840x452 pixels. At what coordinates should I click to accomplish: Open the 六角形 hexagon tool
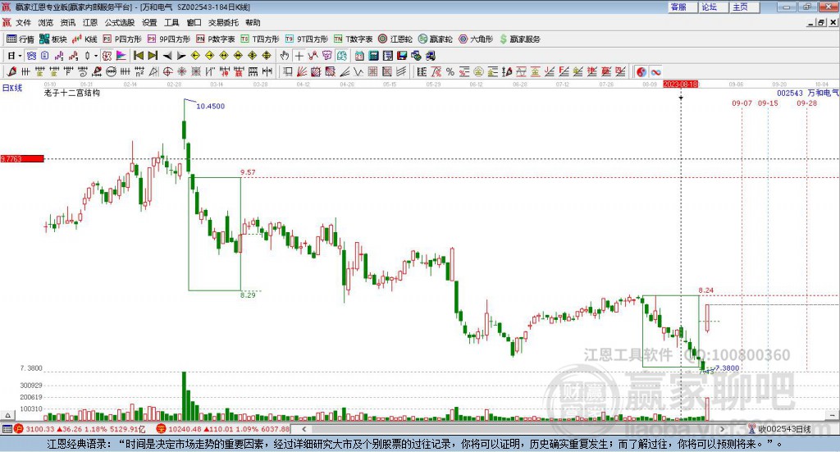coord(476,39)
